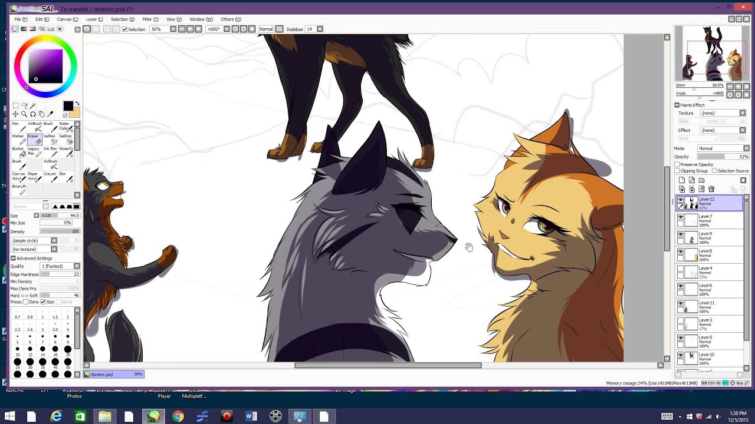The image size is (755, 424).
Task: Open the zoom percentage dropdown
Action: click(x=173, y=29)
